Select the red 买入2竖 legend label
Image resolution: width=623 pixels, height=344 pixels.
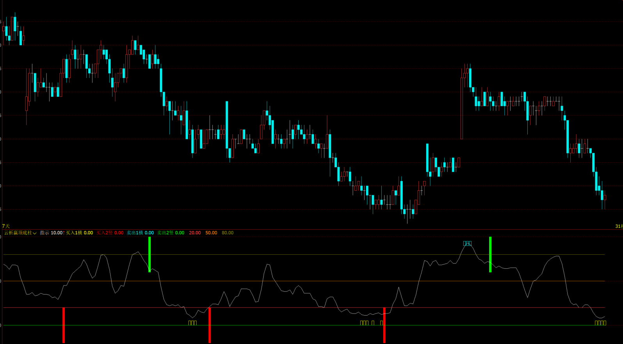click(105, 233)
